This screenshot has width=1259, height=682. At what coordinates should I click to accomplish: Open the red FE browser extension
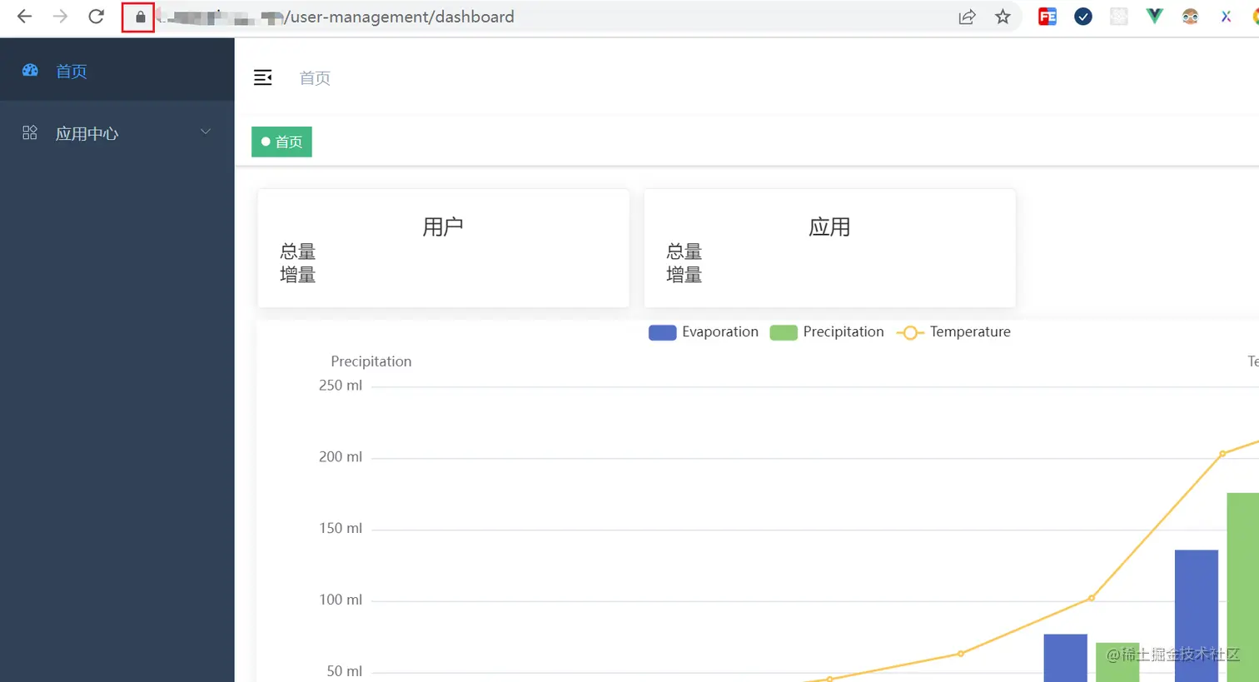click(x=1048, y=16)
